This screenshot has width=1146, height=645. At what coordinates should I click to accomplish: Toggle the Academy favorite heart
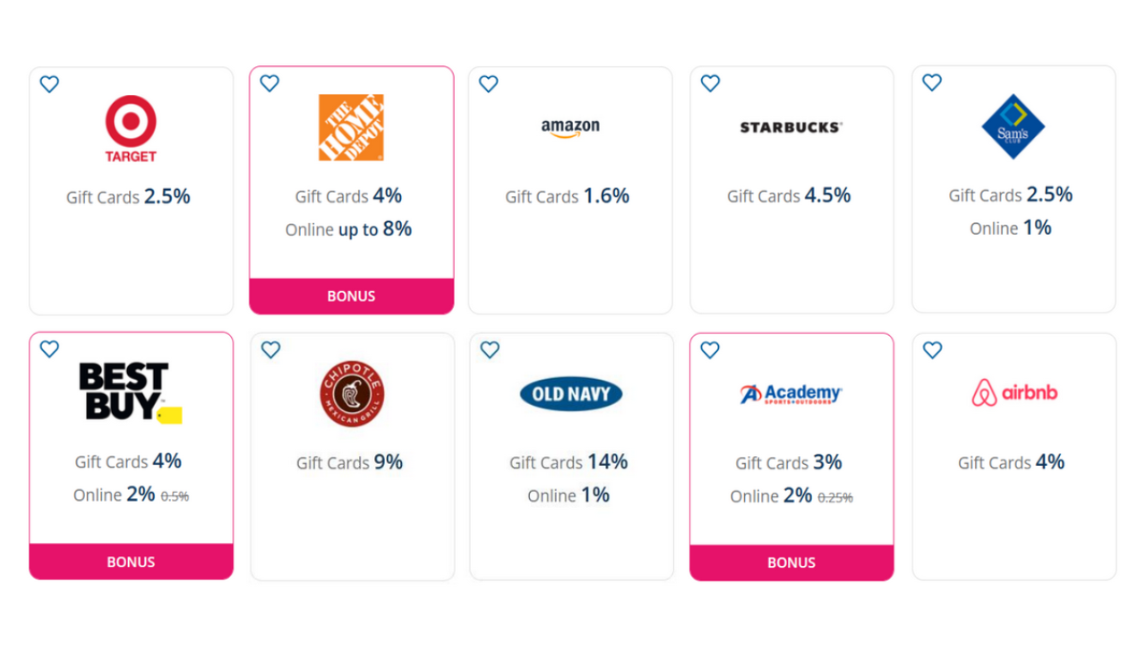(x=710, y=349)
